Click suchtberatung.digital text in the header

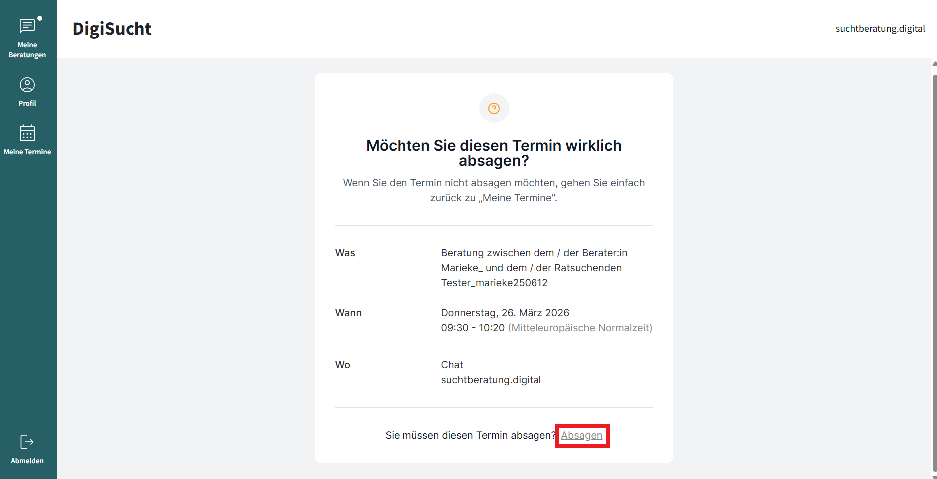pos(880,29)
